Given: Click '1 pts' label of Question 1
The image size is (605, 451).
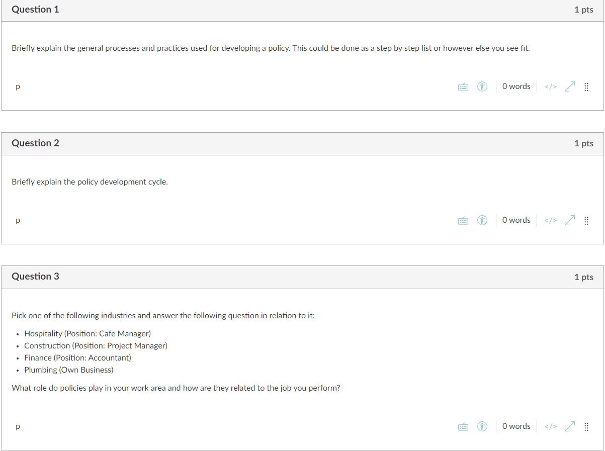Looking at the screenshot, I should [x=584, y=10].
